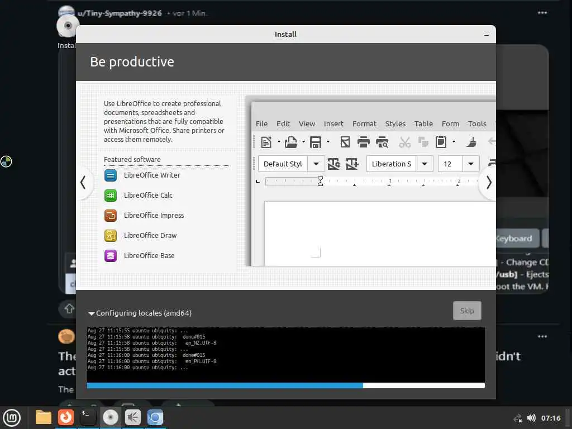This screenshot has height=429, width=572.
Task: Click the LibreOffice Impress icon
Action: [x=111, y=216]
